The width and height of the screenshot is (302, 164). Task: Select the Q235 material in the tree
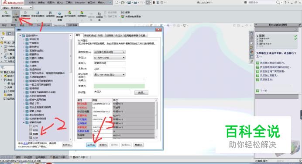pos(35,134)
